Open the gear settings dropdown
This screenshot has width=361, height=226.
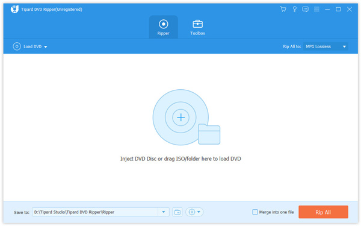pos(194,212)
